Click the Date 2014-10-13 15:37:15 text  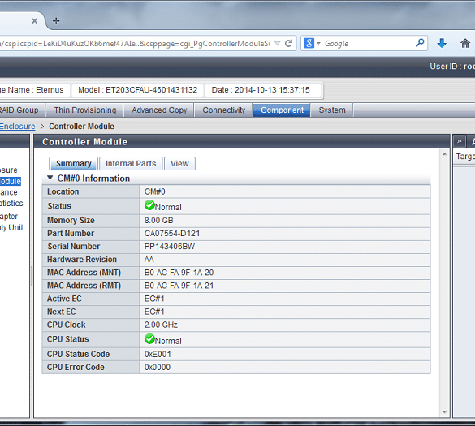tap(261, 90)
